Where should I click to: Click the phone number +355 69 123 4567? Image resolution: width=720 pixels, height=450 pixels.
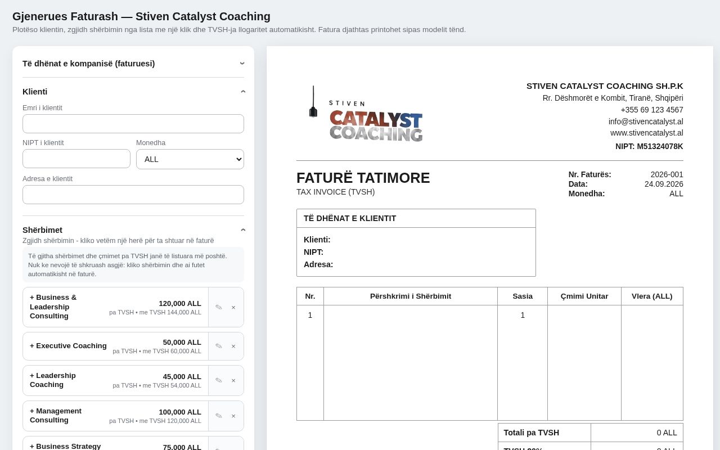point(652,110)
